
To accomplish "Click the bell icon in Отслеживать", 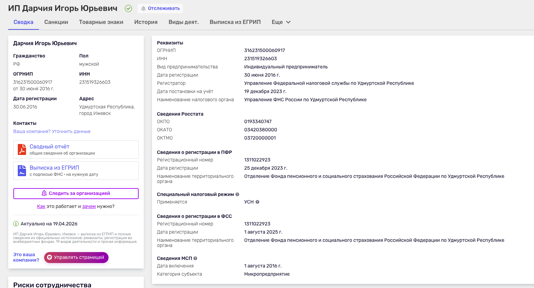I will [x=143, y=9].
